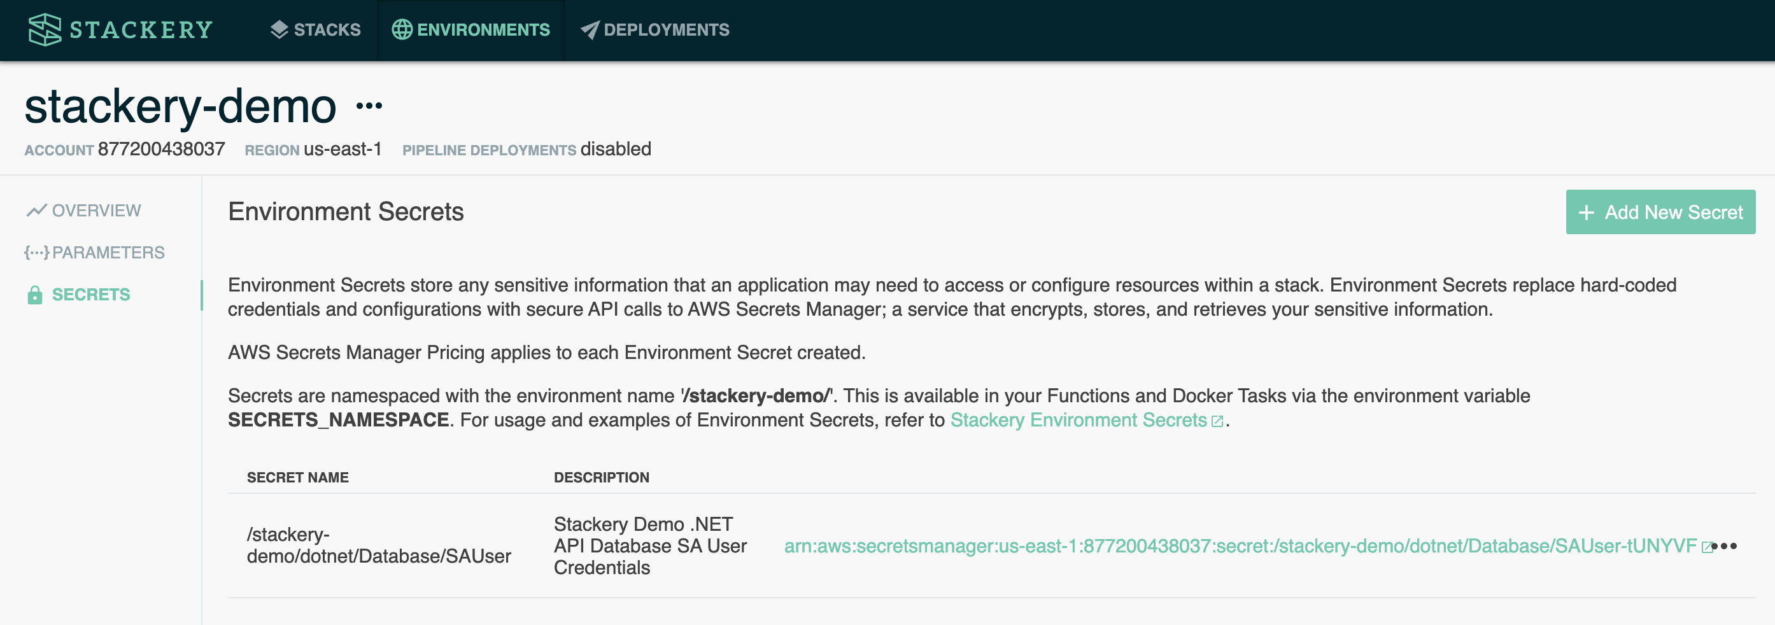The height and width of the screenshot is (625, 1775).
Task: Click the pipeline deployments value disabled
Action: (616, 149)
